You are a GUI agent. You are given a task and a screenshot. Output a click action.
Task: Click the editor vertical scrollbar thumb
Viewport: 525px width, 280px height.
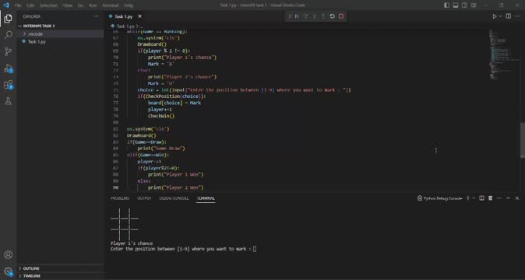click(523, 140)
